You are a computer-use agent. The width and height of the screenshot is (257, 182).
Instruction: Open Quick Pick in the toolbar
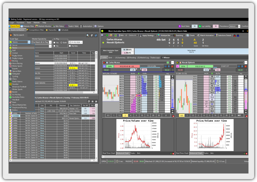point(14,26)
